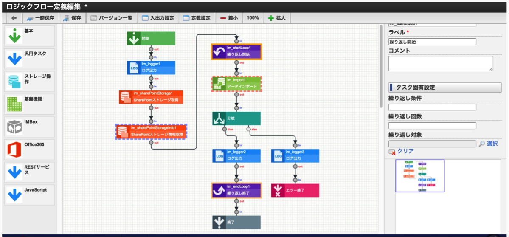
Task: Expand the Office365 palette category
Action: pos(30,150)
